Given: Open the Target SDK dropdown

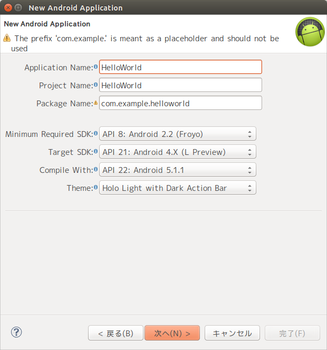Looking at the screenshot, I should [x=178, y=152].
